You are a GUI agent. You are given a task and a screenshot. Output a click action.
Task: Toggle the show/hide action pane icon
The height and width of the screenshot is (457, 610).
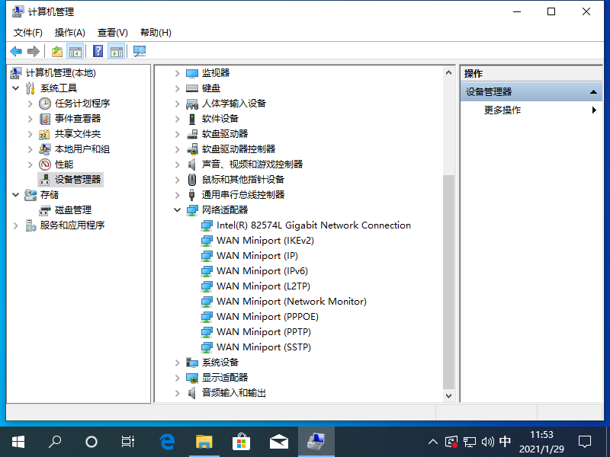tap(116, 52)
